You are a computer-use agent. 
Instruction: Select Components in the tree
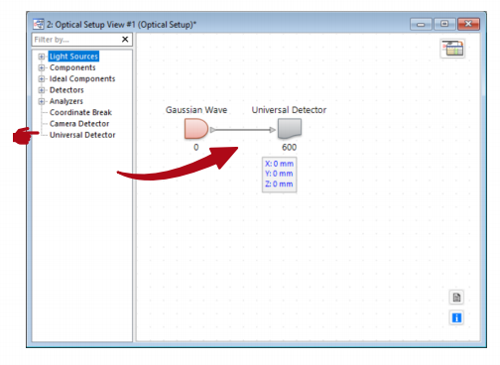[x=72, y=67]
